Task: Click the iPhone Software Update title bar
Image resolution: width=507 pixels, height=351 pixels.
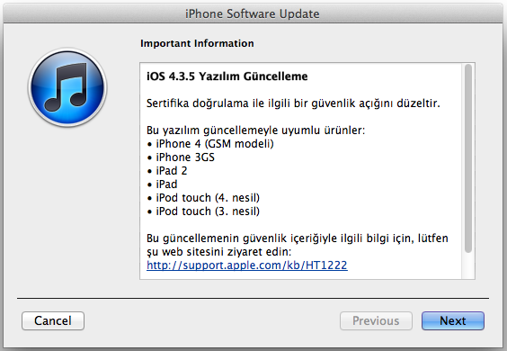Action: pos(253,13)
